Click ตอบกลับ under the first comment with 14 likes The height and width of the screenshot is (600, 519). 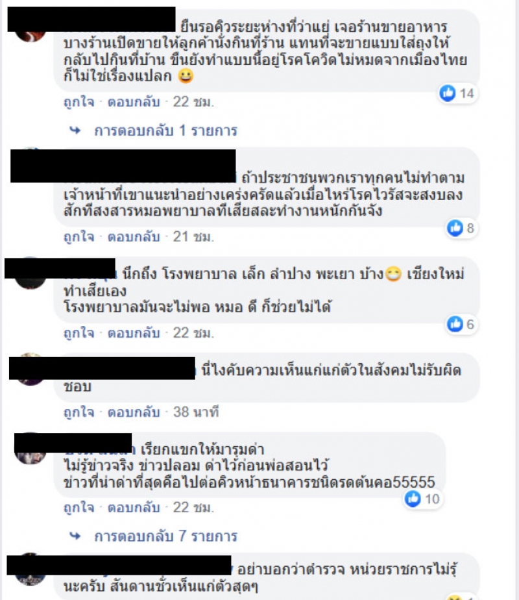pos(134,102)
